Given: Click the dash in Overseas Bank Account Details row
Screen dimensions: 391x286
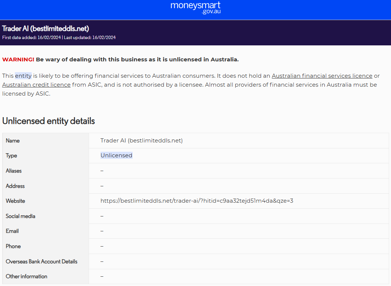Looking at the screenshot, I should pos(102,261).
